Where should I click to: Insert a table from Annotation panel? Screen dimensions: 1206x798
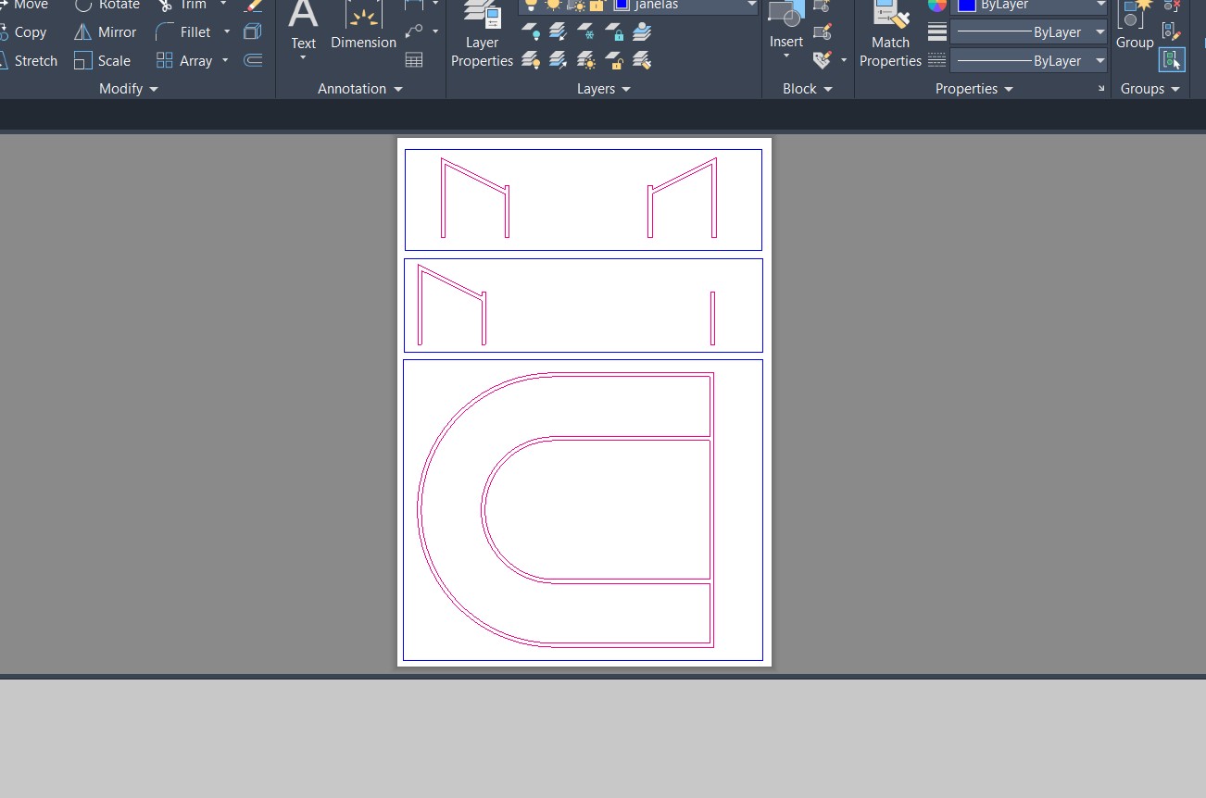414,60
